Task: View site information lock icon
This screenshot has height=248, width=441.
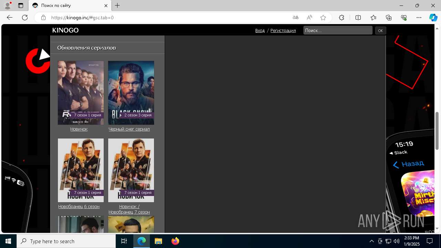Action: [43, 18]
